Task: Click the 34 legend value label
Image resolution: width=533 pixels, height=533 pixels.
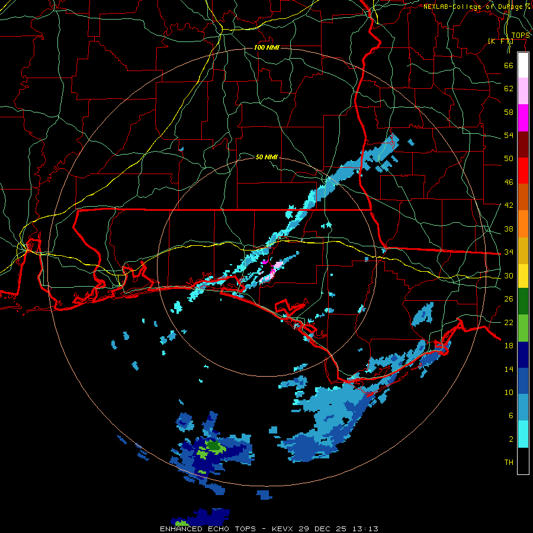Action: (509, 252)
